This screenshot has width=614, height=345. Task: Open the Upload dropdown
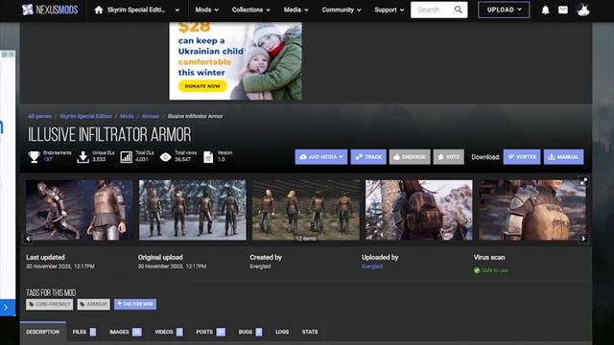pos(504,10)
